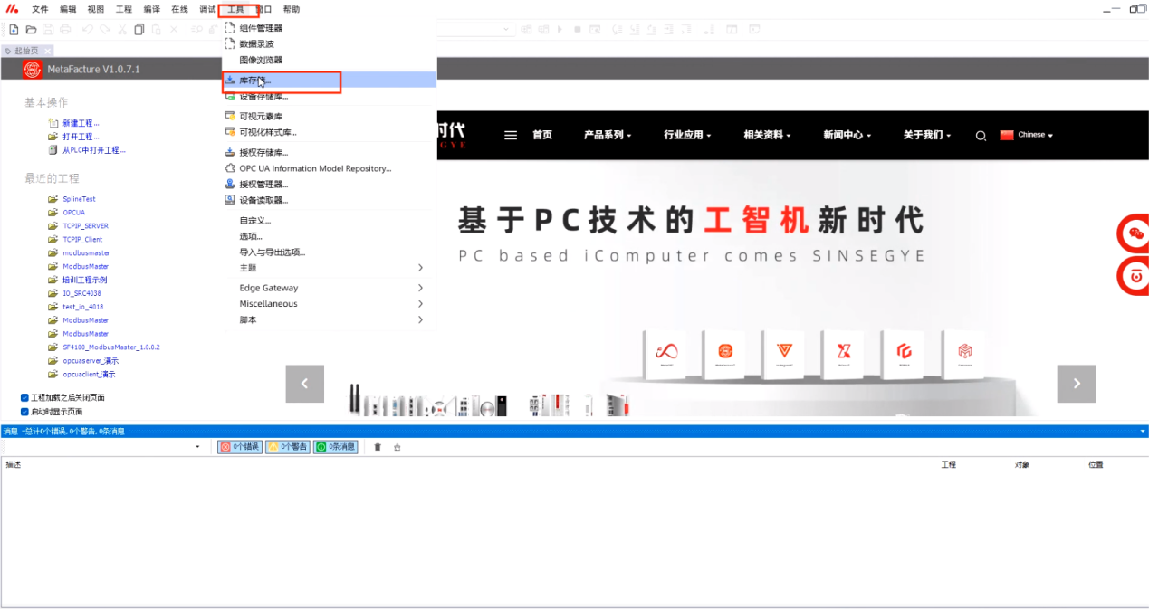Click the 新建工程 link
Image resolution: width=1149 pixels, height=609 pixels.
pyautogui.click(x=81, y=123)
